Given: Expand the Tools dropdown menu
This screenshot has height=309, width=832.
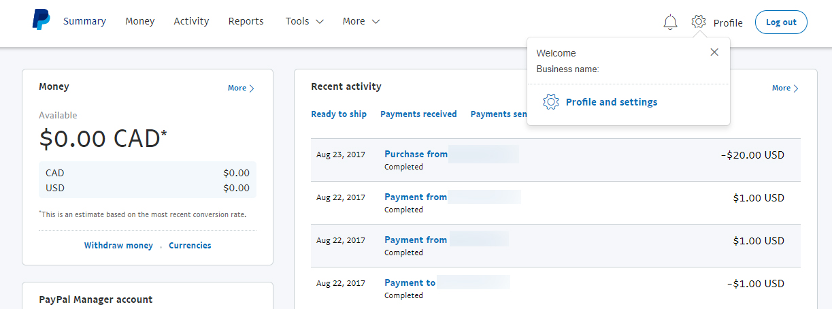Looking at the screenshot, I should (304, 21).
